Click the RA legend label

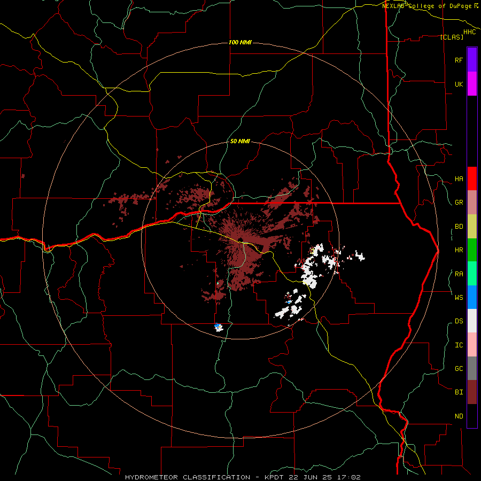pyautogui.click(x=459, y=274)
